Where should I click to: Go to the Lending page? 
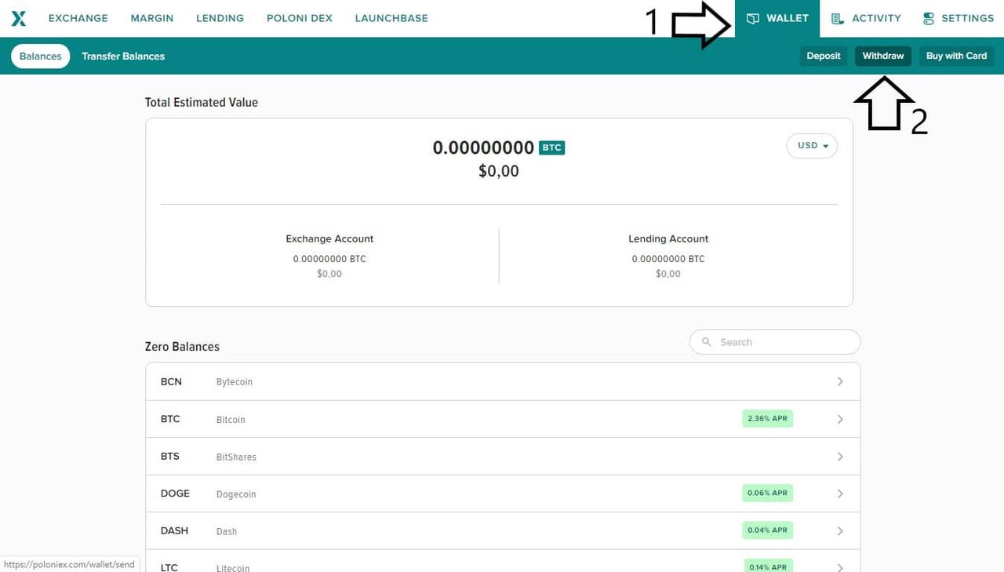coord(220,18)
